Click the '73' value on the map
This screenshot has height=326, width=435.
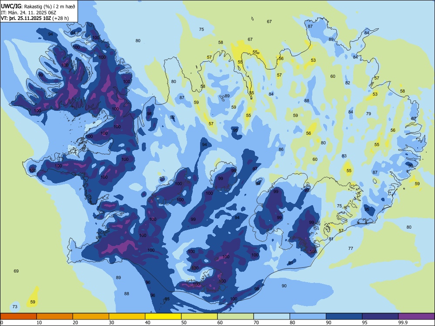[x=15, y=306]
